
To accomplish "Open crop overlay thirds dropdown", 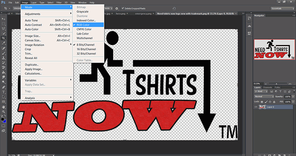I will (108, 8).
